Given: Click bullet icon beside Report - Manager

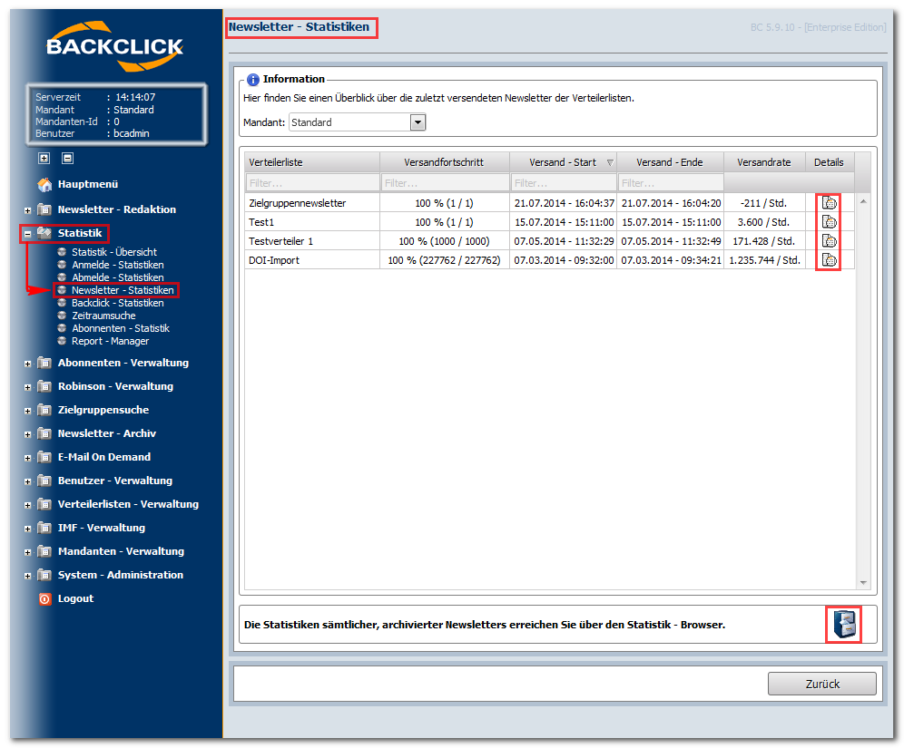Looking at the screenshot, I should tap(62, 341).
